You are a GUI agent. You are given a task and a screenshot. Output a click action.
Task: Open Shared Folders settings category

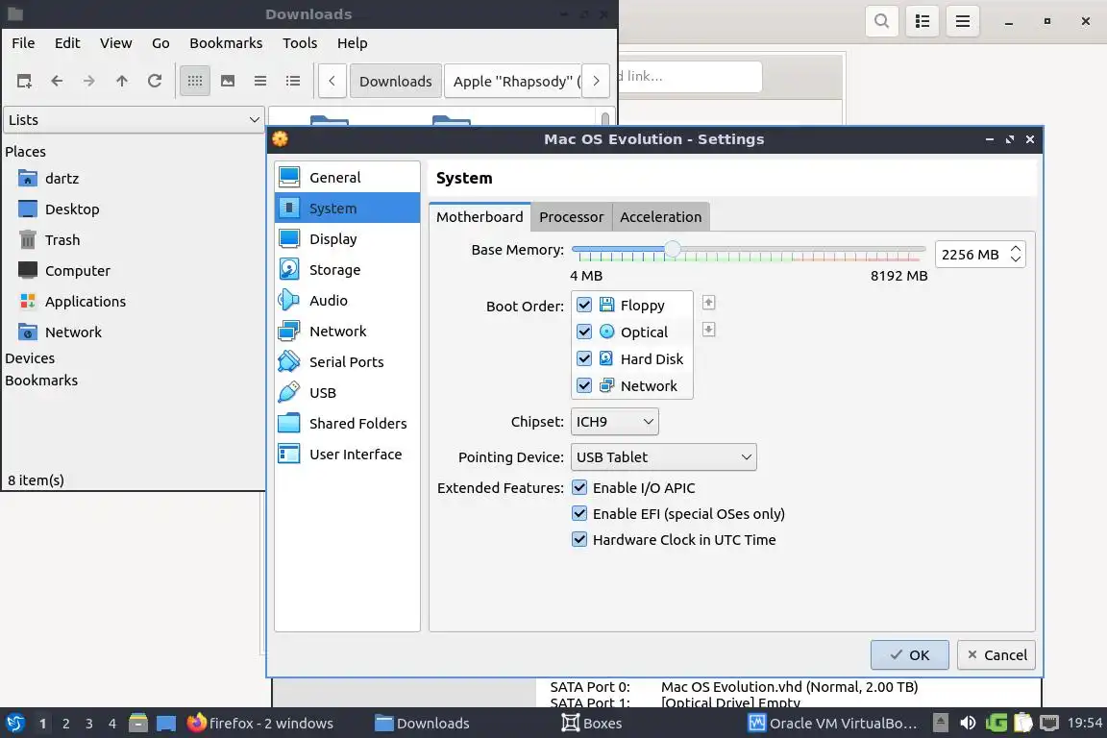pos(347,423)
